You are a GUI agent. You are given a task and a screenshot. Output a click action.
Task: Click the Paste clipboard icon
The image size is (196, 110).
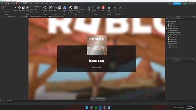coord(3,8)
